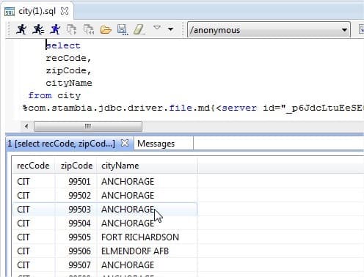The height and width of the screenshot is (277, 364).
Task: Close the city(1).sql tab
Action: pyautogui.click(x=65, y=11)
